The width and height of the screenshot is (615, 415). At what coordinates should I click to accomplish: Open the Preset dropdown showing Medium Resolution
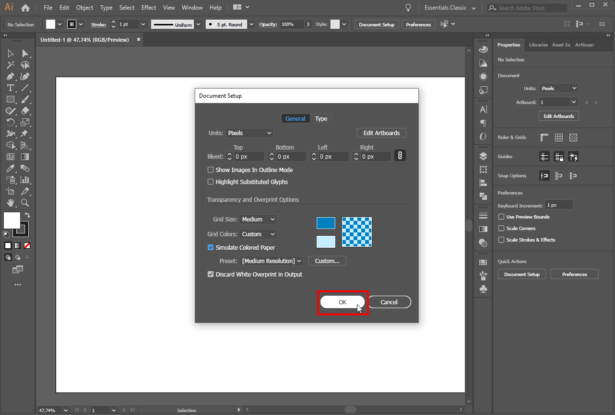point(271,260)
